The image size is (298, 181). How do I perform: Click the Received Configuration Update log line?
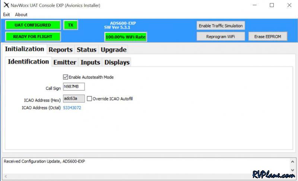(x=44, y=161)
